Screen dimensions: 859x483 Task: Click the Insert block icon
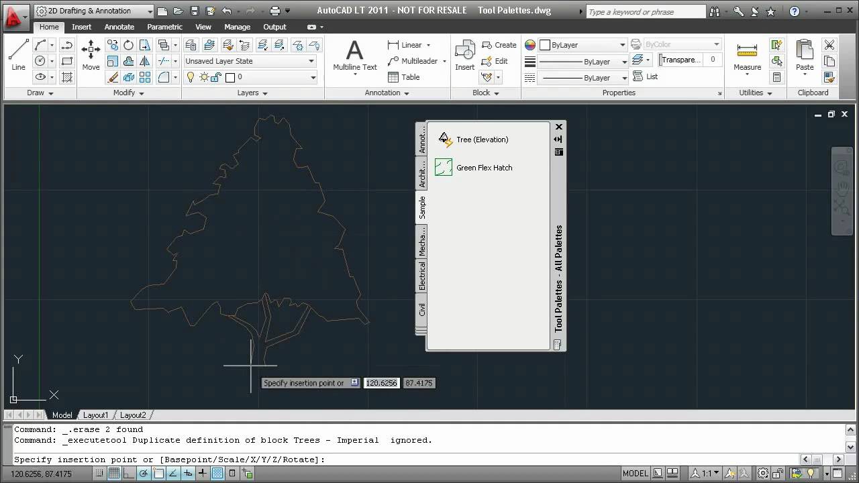pos(464,55)
